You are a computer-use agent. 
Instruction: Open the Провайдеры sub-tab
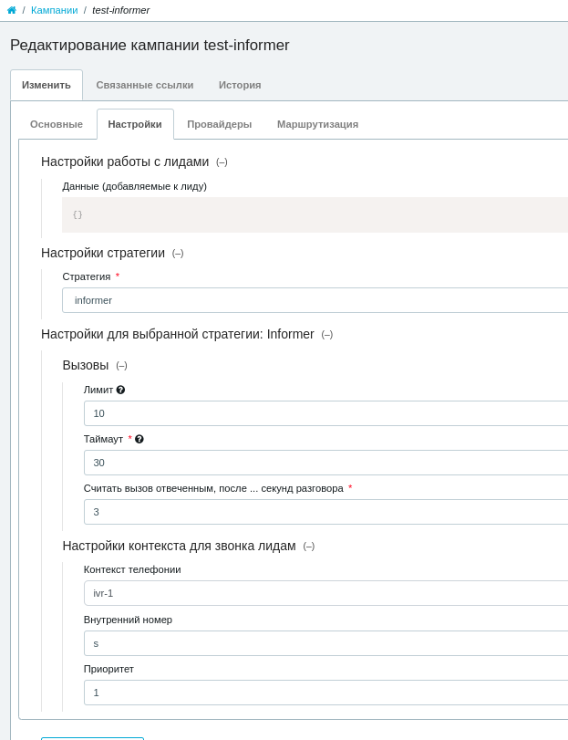point(219,124)
